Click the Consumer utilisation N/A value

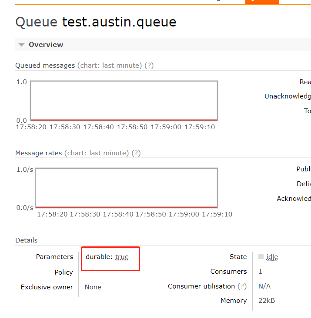264,286
